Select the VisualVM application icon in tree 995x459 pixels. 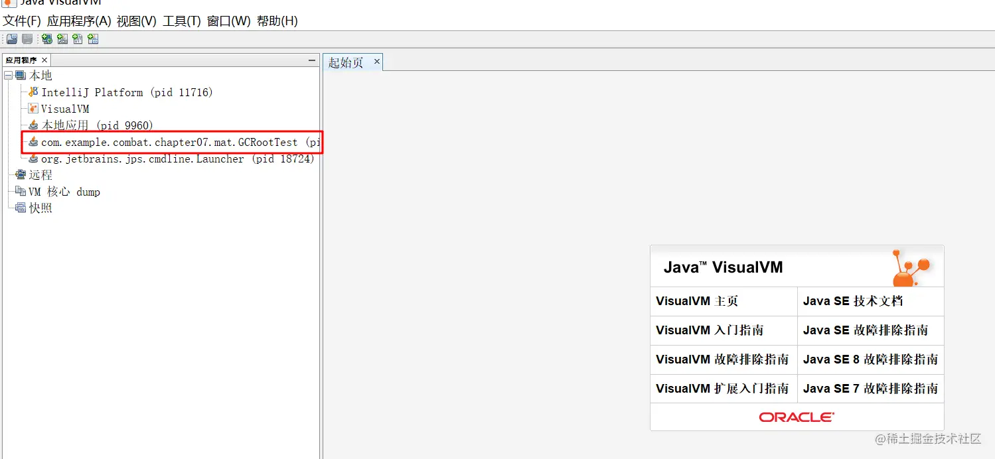pos(33,109)
